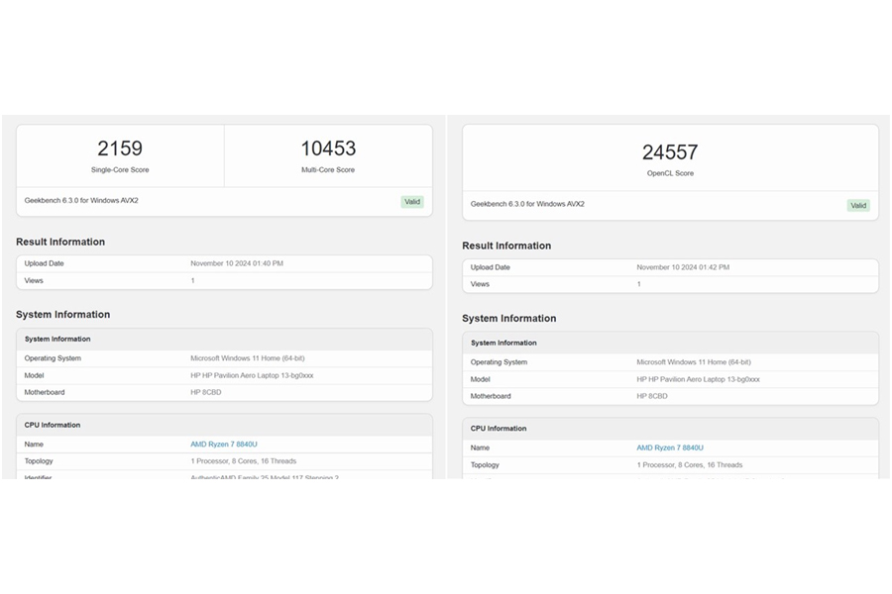Click the Motherboard label on the OpenCL page

pyautogui.click(x=491, y=396)
